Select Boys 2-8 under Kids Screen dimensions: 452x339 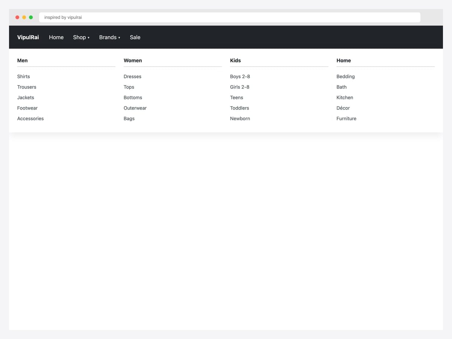[x=240, y=76]
